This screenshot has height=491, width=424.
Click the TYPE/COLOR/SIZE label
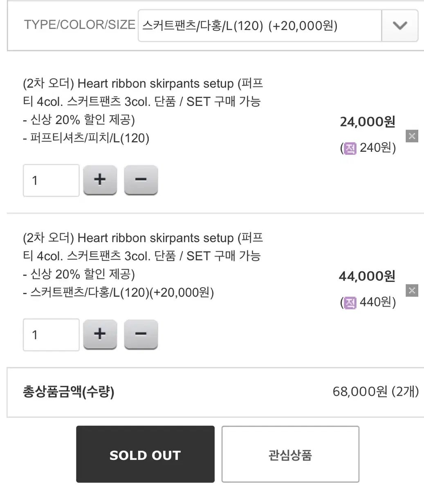click(x=79, y=25)
